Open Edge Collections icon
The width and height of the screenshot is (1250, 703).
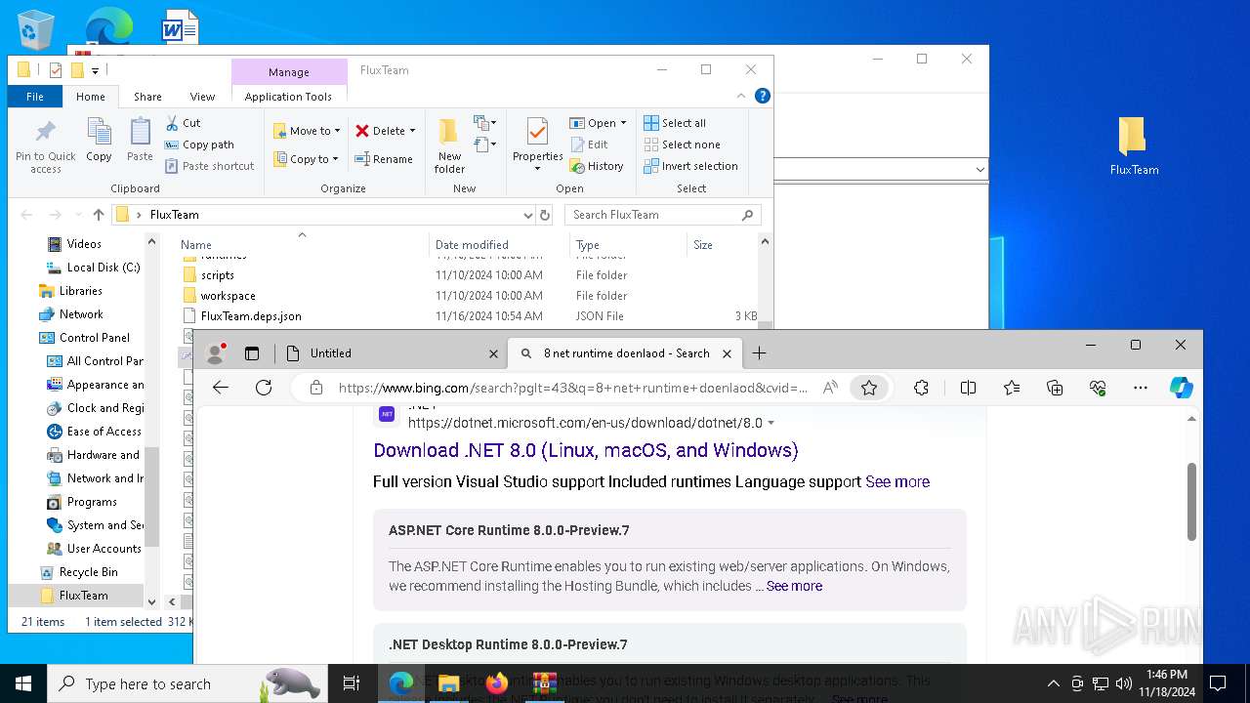pos(1055,388)
